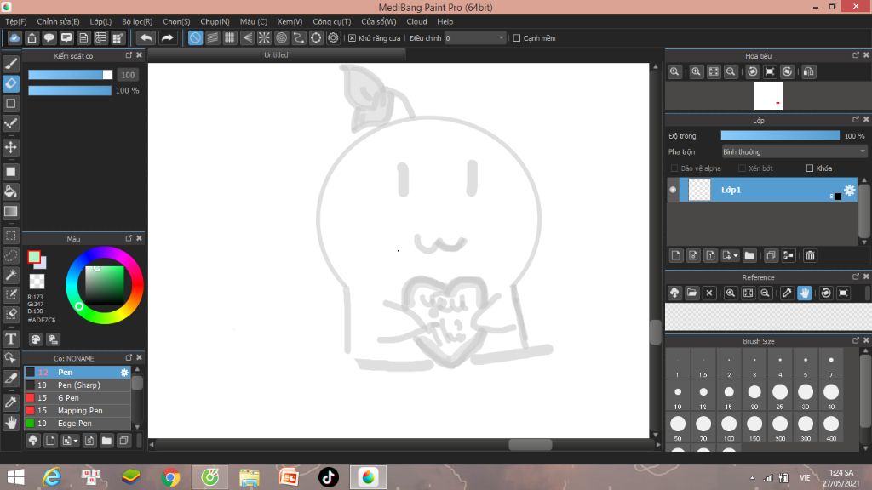Select the Mapping Pen brush
Viewport: 872px width, 490px height.
click(77, 411)
